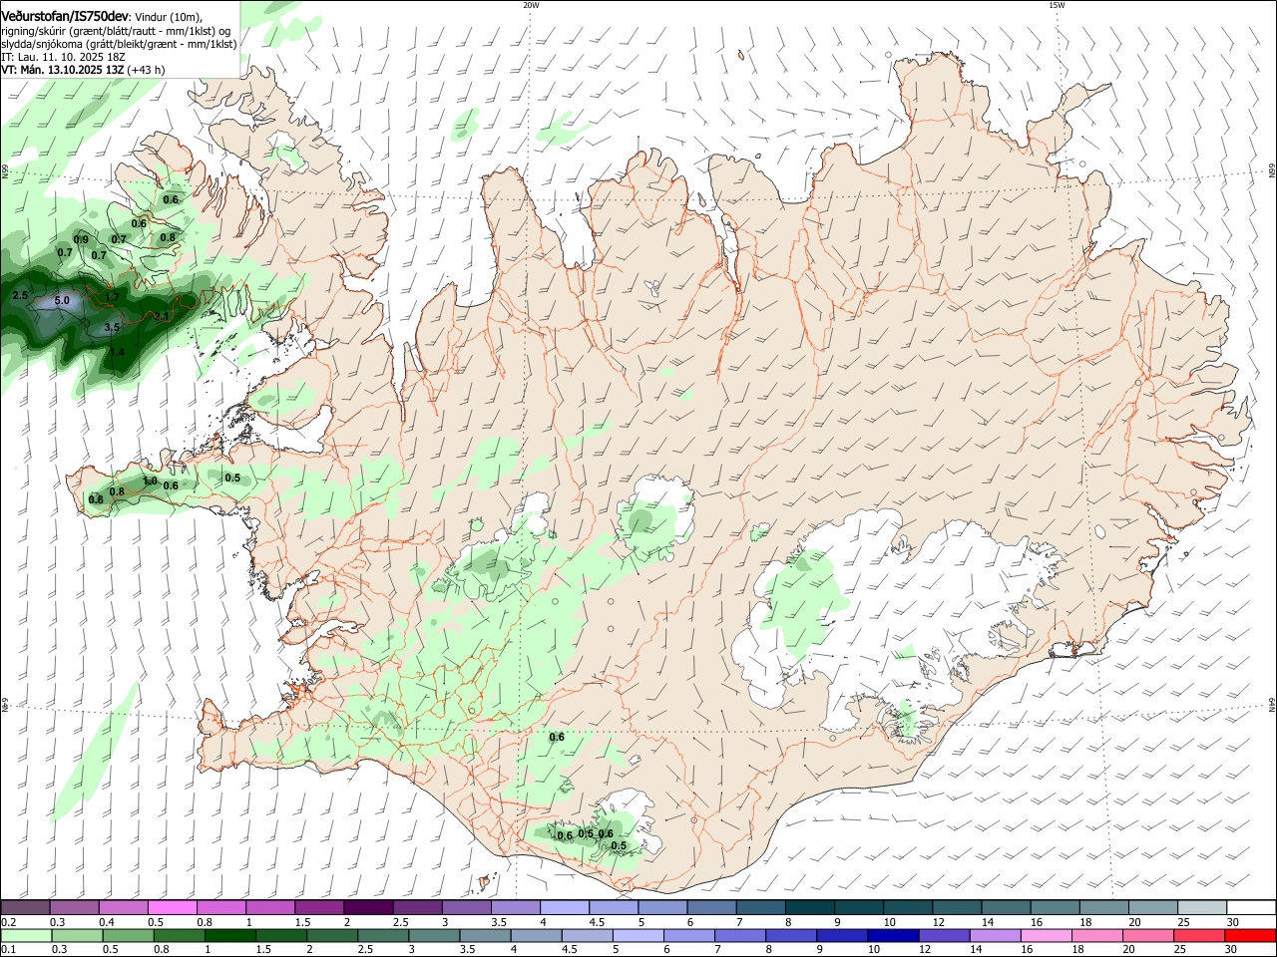Click the 0.4 label under the snow scale
The image size is (1277, 957).
(x=107, y=922)
